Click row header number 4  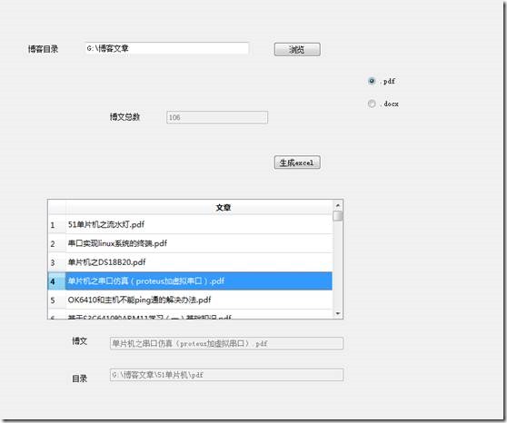tap(57, 281)
